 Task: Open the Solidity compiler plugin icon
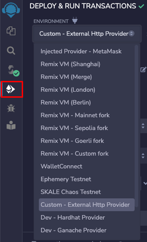[x=13, y=71]
